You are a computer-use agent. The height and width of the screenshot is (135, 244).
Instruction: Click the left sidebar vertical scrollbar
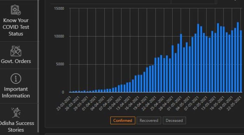click(38, 67)
